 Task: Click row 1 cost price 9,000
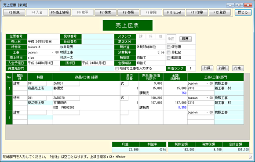(151, 83)
